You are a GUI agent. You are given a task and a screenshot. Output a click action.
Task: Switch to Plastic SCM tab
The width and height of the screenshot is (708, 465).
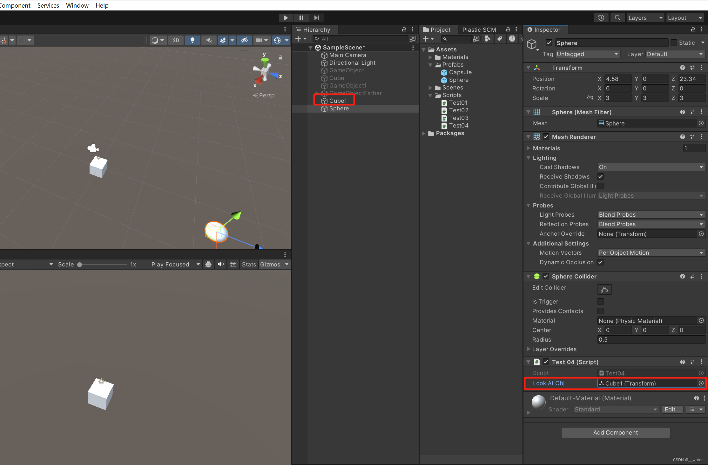point(479,29)
